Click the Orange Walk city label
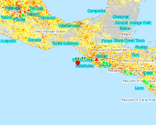This screenshot has width=156, height=125. [140, 23]
